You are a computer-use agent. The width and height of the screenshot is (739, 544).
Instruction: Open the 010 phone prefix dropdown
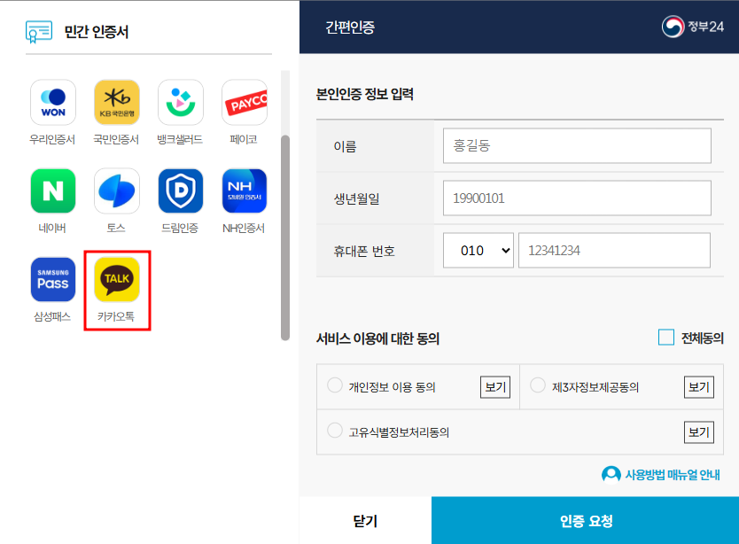[x=478, y=251]
